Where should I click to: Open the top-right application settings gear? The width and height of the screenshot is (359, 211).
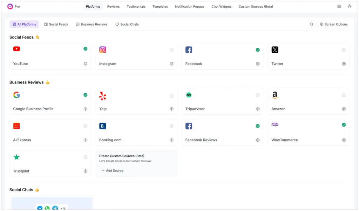coord(339,6)
